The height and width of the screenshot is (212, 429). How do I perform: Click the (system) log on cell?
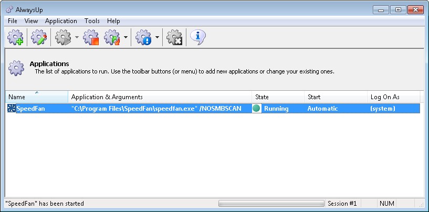coord(382,109)
